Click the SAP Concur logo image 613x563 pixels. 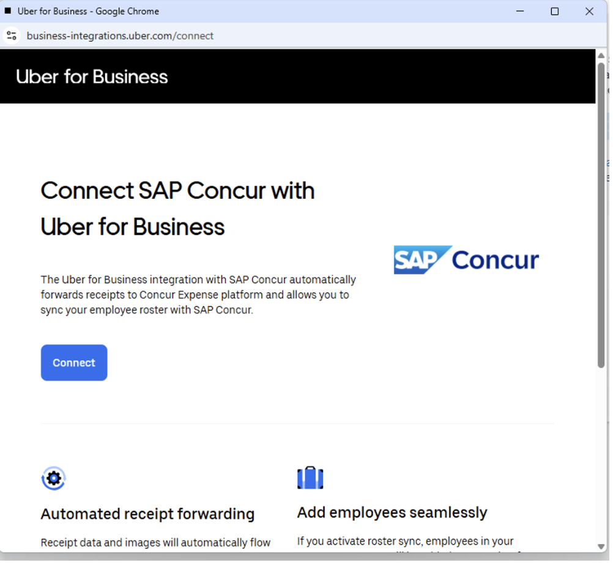(467, 261)
